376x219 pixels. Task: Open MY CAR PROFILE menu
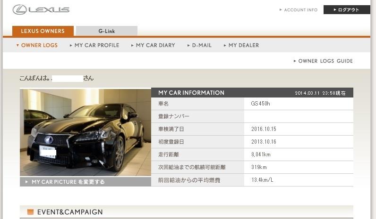coord(94,45)
